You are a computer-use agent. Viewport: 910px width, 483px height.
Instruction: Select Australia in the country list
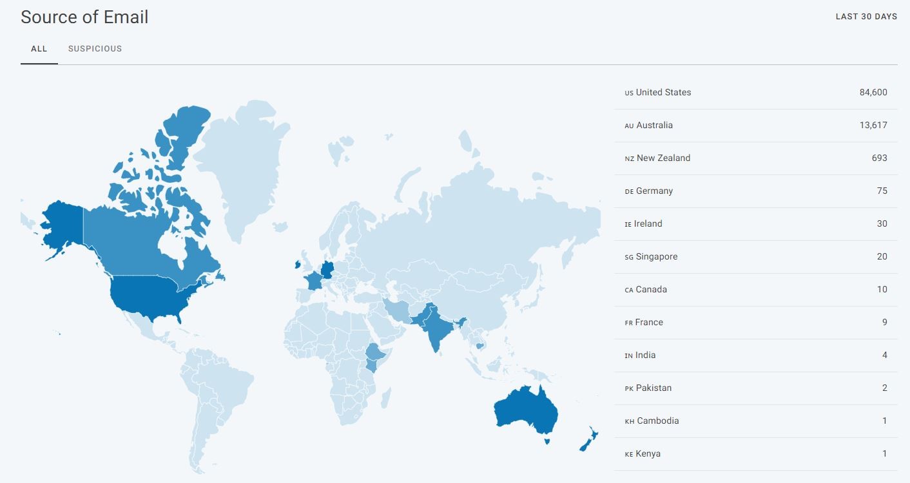pos(755,126)
